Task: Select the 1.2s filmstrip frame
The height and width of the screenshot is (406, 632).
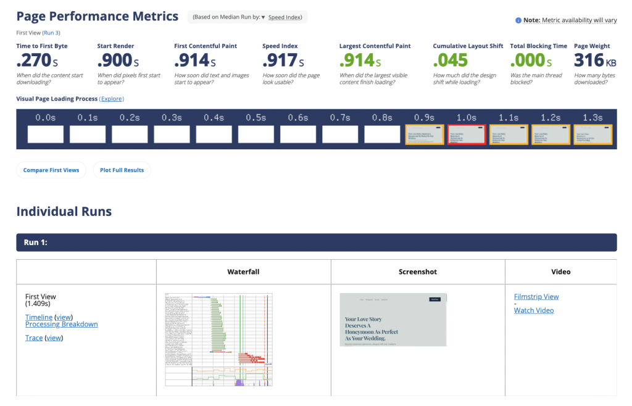Action: pyautogui.click(x=551, y=134)
